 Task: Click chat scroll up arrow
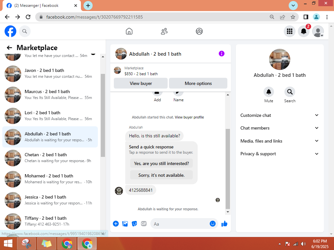click(228, 95)
